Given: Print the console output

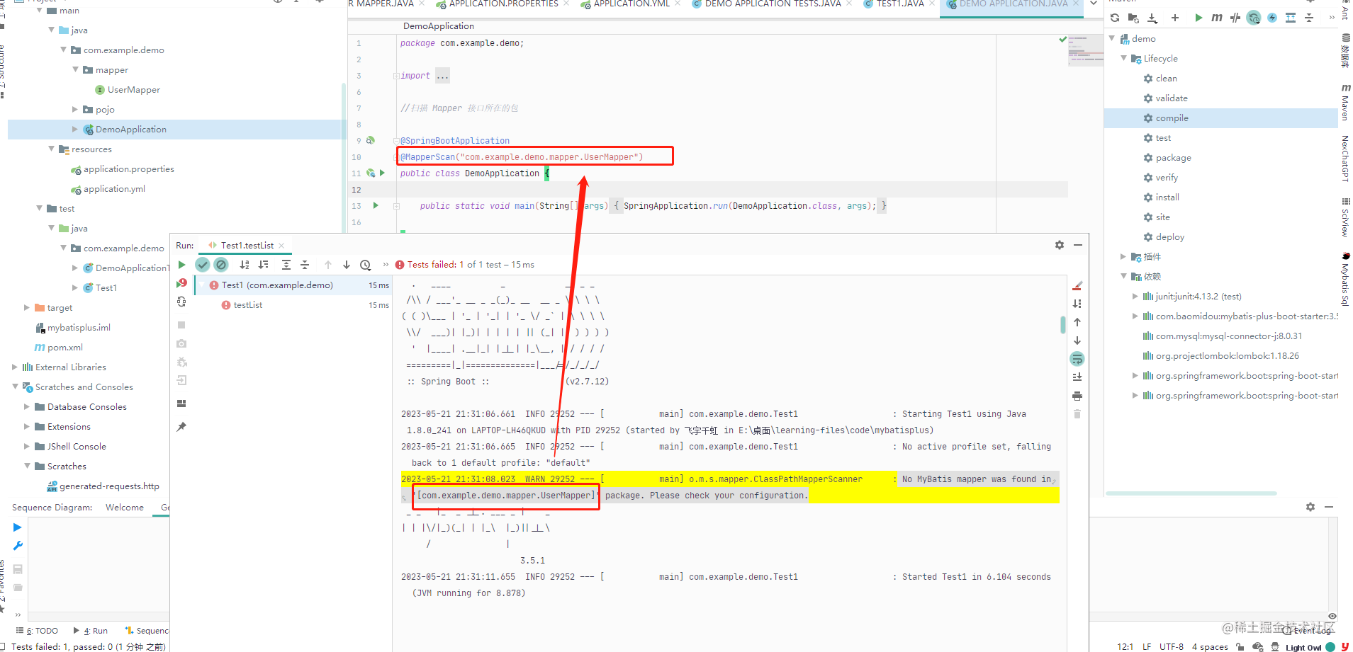Looking at the screenshot, I should (x=1077, y=396).
